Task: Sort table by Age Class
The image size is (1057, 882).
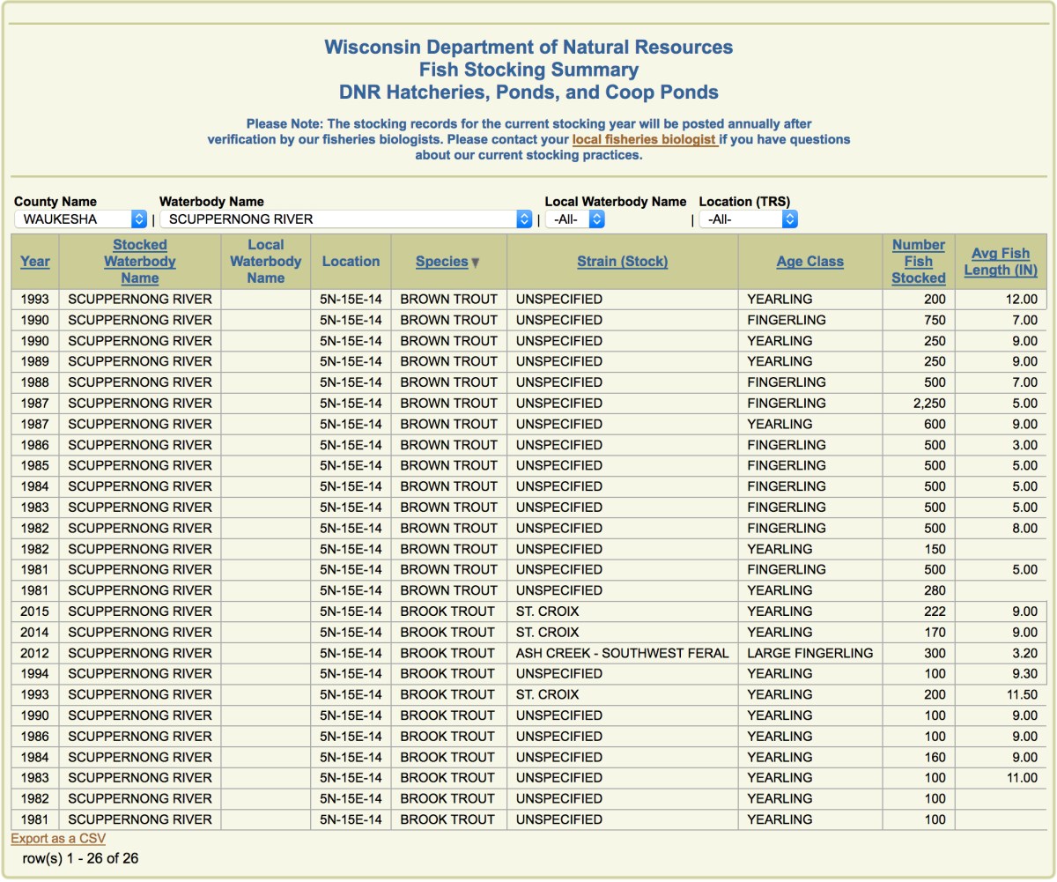Action: coord(809,262)
